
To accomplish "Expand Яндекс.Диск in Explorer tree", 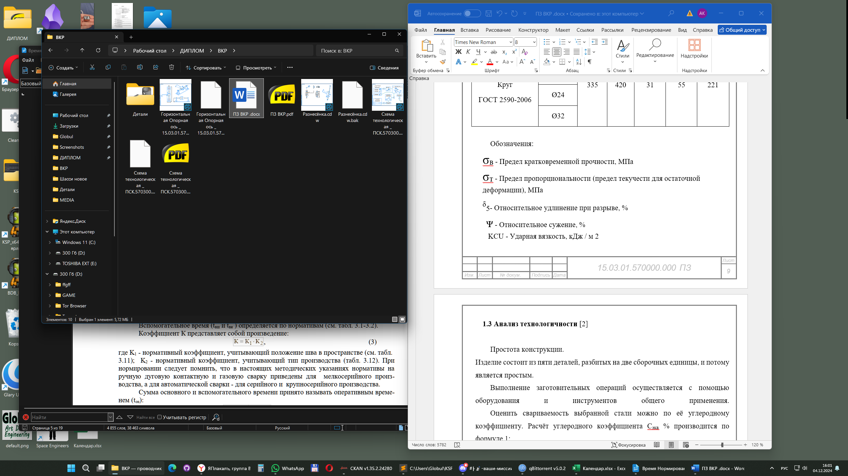I will tap(47, 221).
